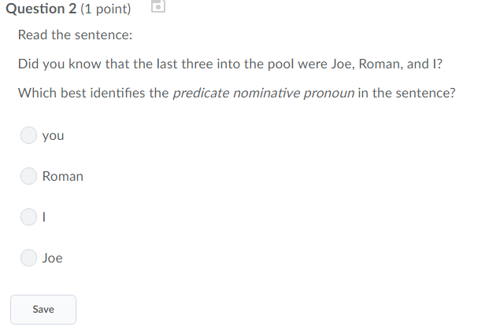The image size is (500, 334).
Task: Click the 'Roman' answer label text
Action: [x=63, y=176]
